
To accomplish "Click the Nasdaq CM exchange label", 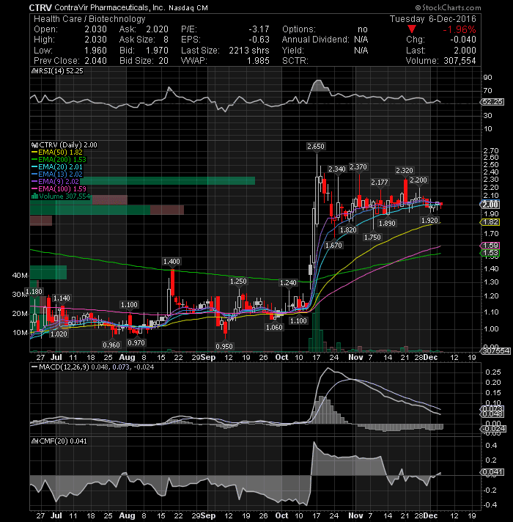I will pos(188,8).
